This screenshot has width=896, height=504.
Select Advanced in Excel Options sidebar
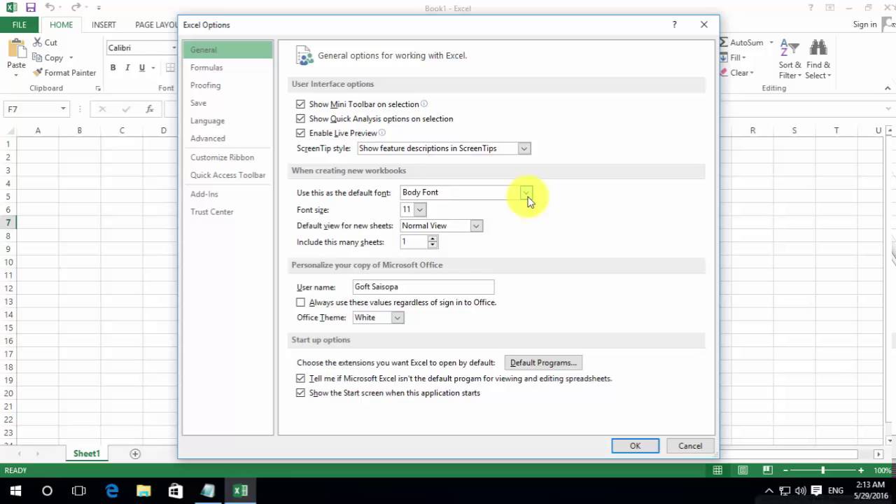click(x=227, y=139)
